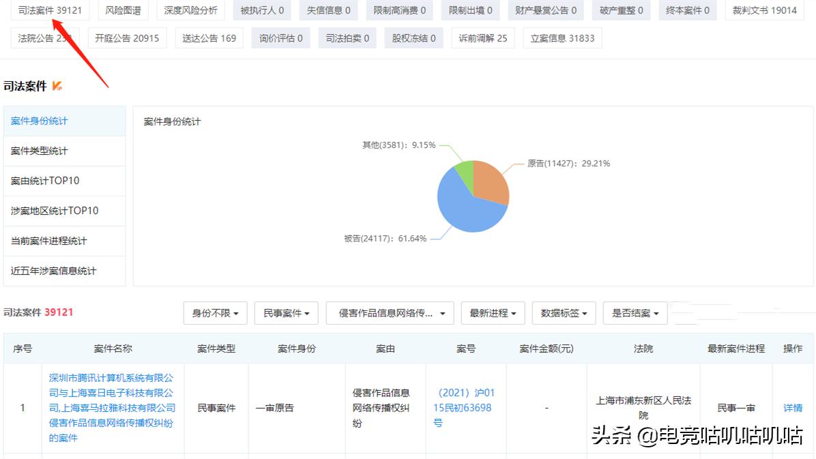Open the 开庭公告 20915 tab

pos(129,38)
